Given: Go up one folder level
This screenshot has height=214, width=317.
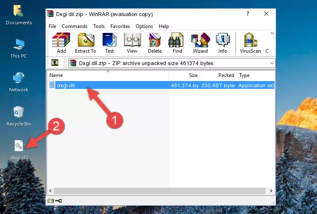Looking at the screenshot, I should (55, 63).
